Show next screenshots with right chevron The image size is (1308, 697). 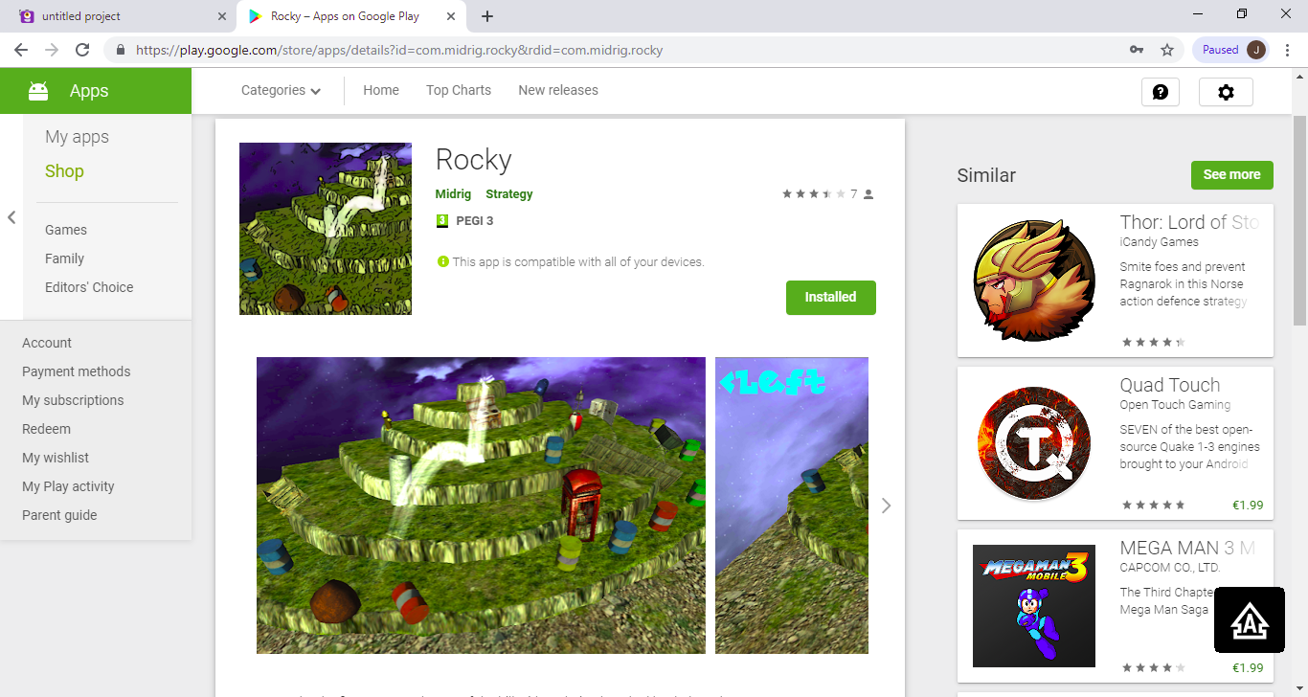[x=886, y=506]
